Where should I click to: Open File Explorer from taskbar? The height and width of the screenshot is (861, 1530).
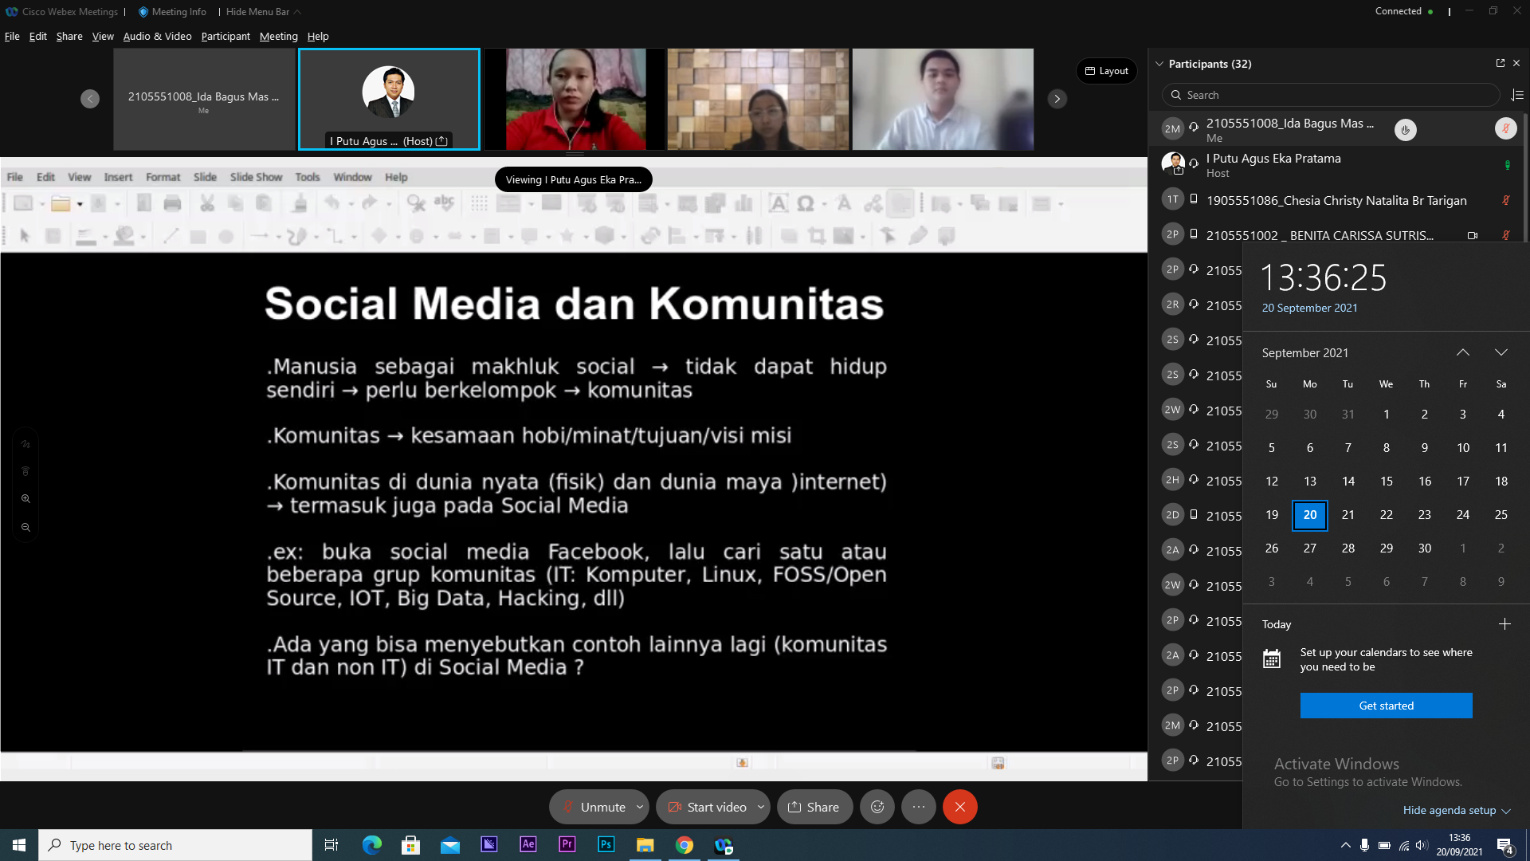(x=645, y=845)
